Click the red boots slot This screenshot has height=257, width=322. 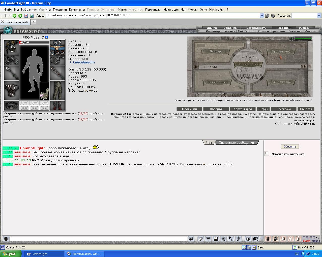(57, 106)
